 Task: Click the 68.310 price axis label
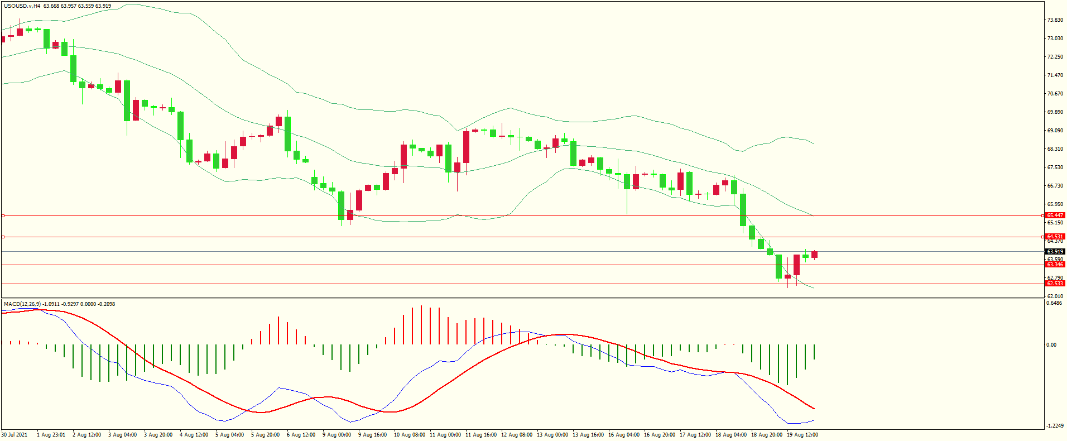pyautogui.click(x=1055, y=149)
